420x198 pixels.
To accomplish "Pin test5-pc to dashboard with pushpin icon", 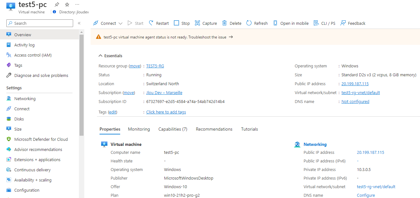I will pos(57,4).
